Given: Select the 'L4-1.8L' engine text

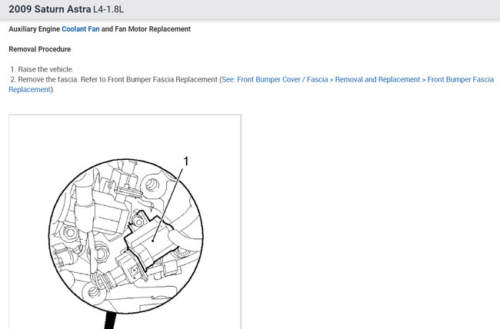Looking at the screenshot, I should tap(108, 9).
